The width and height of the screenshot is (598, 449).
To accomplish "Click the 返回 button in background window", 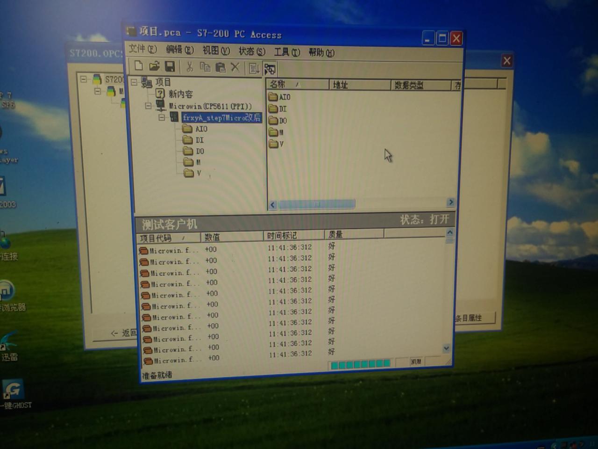I will coord(124,333).
